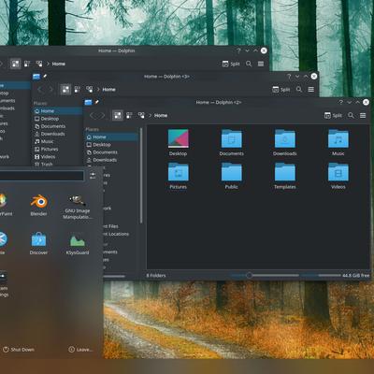Select the Desktop folder in file view
The image size is (374, 374).
pos(178,142)
